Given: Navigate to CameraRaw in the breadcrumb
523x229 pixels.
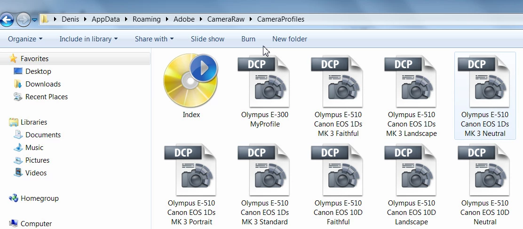Looking at the screenshot, I should click(x=226, y=19).
